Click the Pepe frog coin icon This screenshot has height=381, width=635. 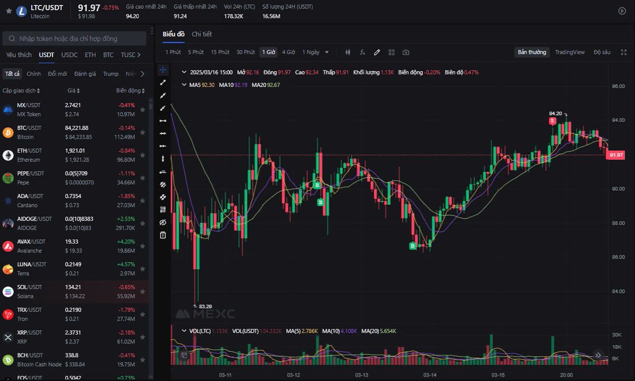(x=8, y=178)
